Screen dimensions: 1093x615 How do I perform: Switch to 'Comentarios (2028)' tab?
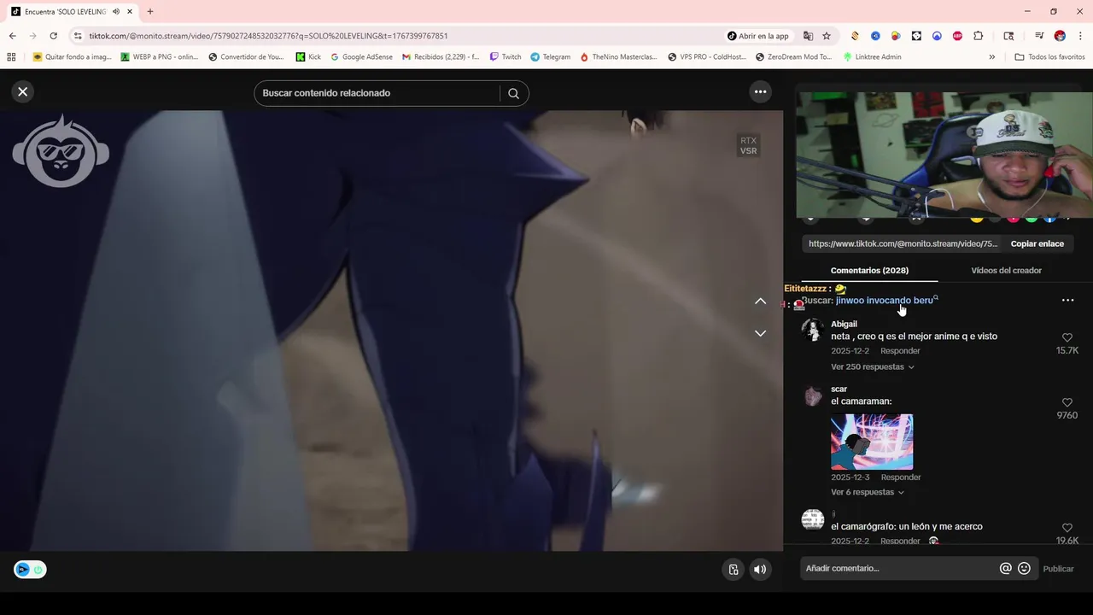pos(869,270)
